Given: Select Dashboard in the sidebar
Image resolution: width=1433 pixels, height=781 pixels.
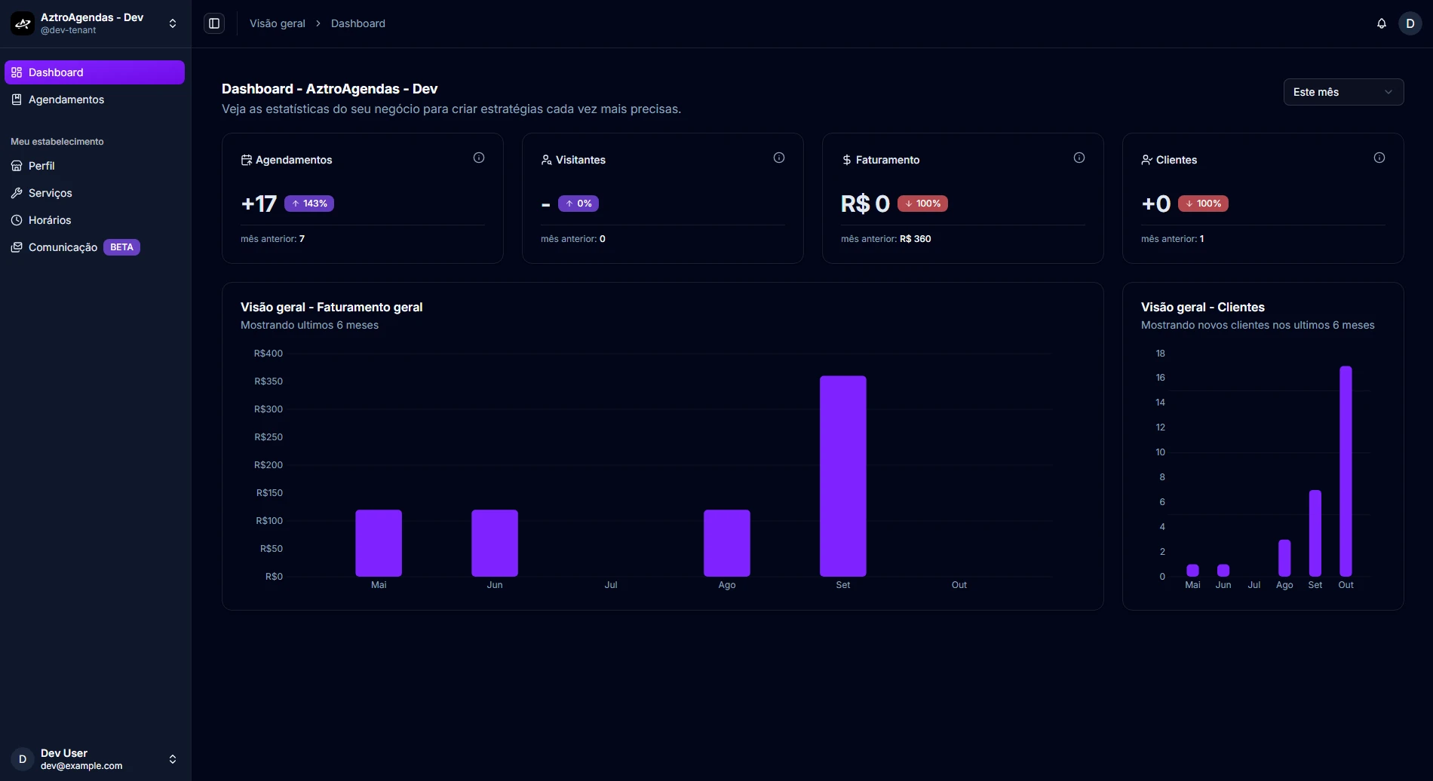Looking at the screenshot, I should (94, 72).
